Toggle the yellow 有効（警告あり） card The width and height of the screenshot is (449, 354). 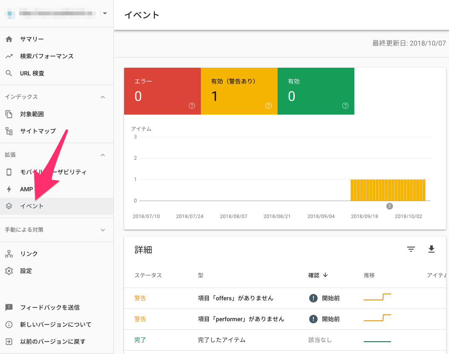[239, 91]
